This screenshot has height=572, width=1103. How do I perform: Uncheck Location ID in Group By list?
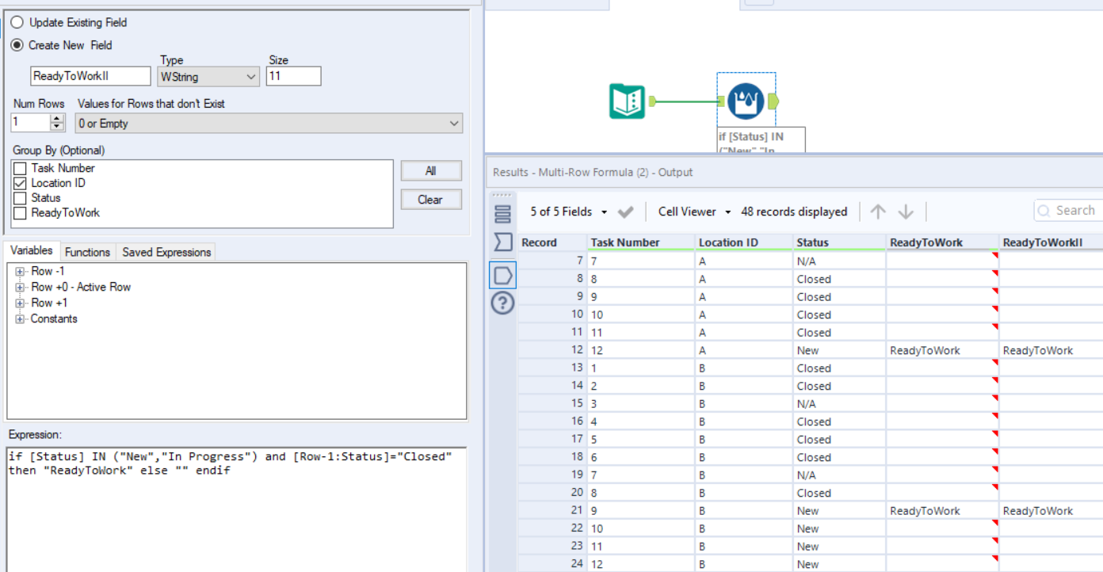(x=20, y=182)
